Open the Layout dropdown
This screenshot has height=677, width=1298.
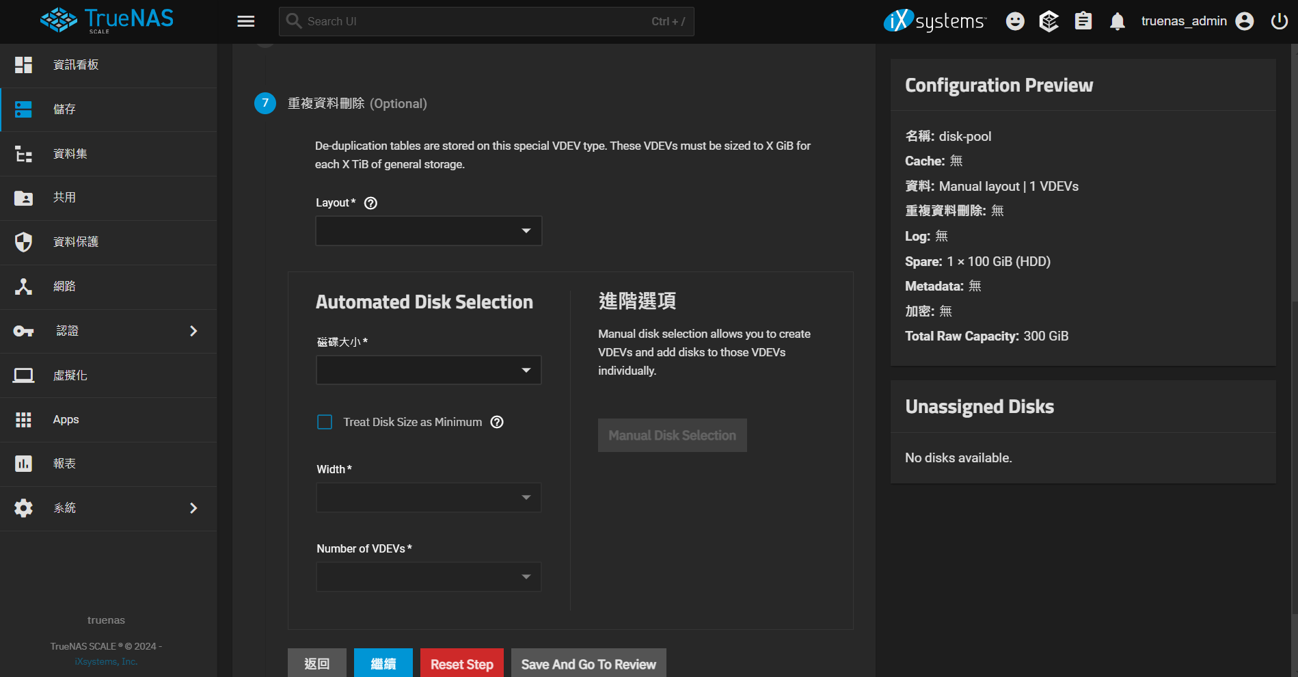[x=429, y=231]
